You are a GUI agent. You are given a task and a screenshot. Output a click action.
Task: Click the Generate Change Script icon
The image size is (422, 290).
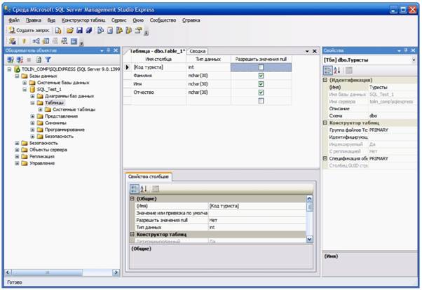[x=13, y=41]
